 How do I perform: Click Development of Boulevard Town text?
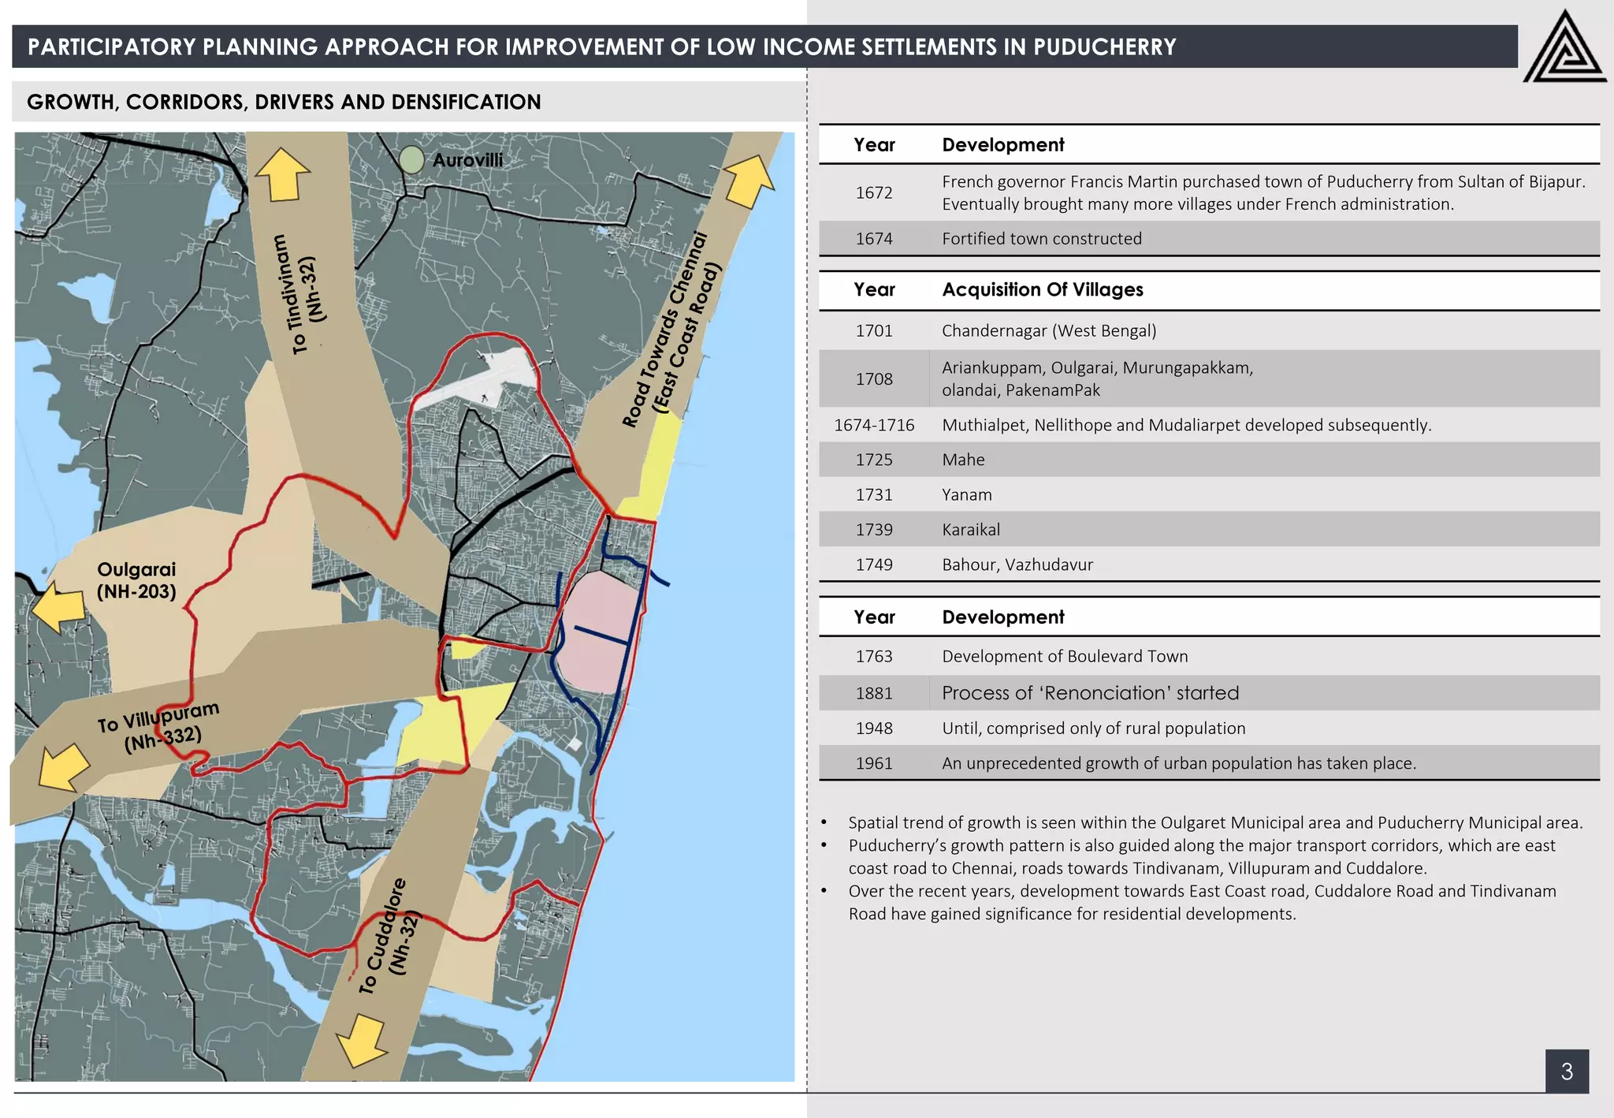[x=1065, y=657]
